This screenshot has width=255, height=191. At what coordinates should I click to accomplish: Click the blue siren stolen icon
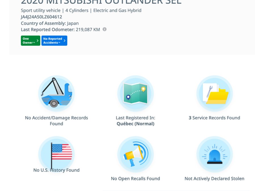(214, 154)
